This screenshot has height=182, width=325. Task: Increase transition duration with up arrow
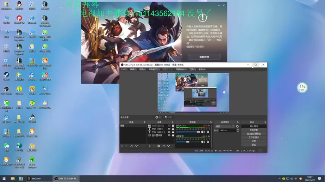click(x=238, y=129)
